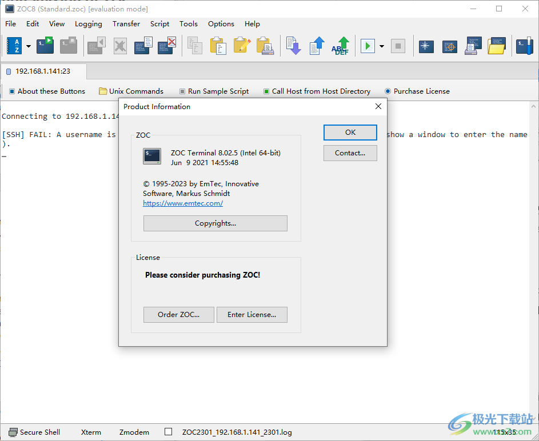Click the Zmodem protocol status entry
Viewport: 539px width, 441px height.
tap(134, 432)
